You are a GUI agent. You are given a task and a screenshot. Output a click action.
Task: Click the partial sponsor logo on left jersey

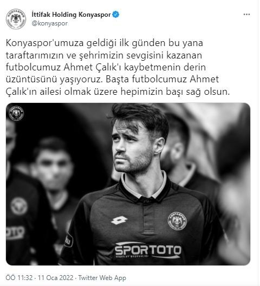(15, 233)
